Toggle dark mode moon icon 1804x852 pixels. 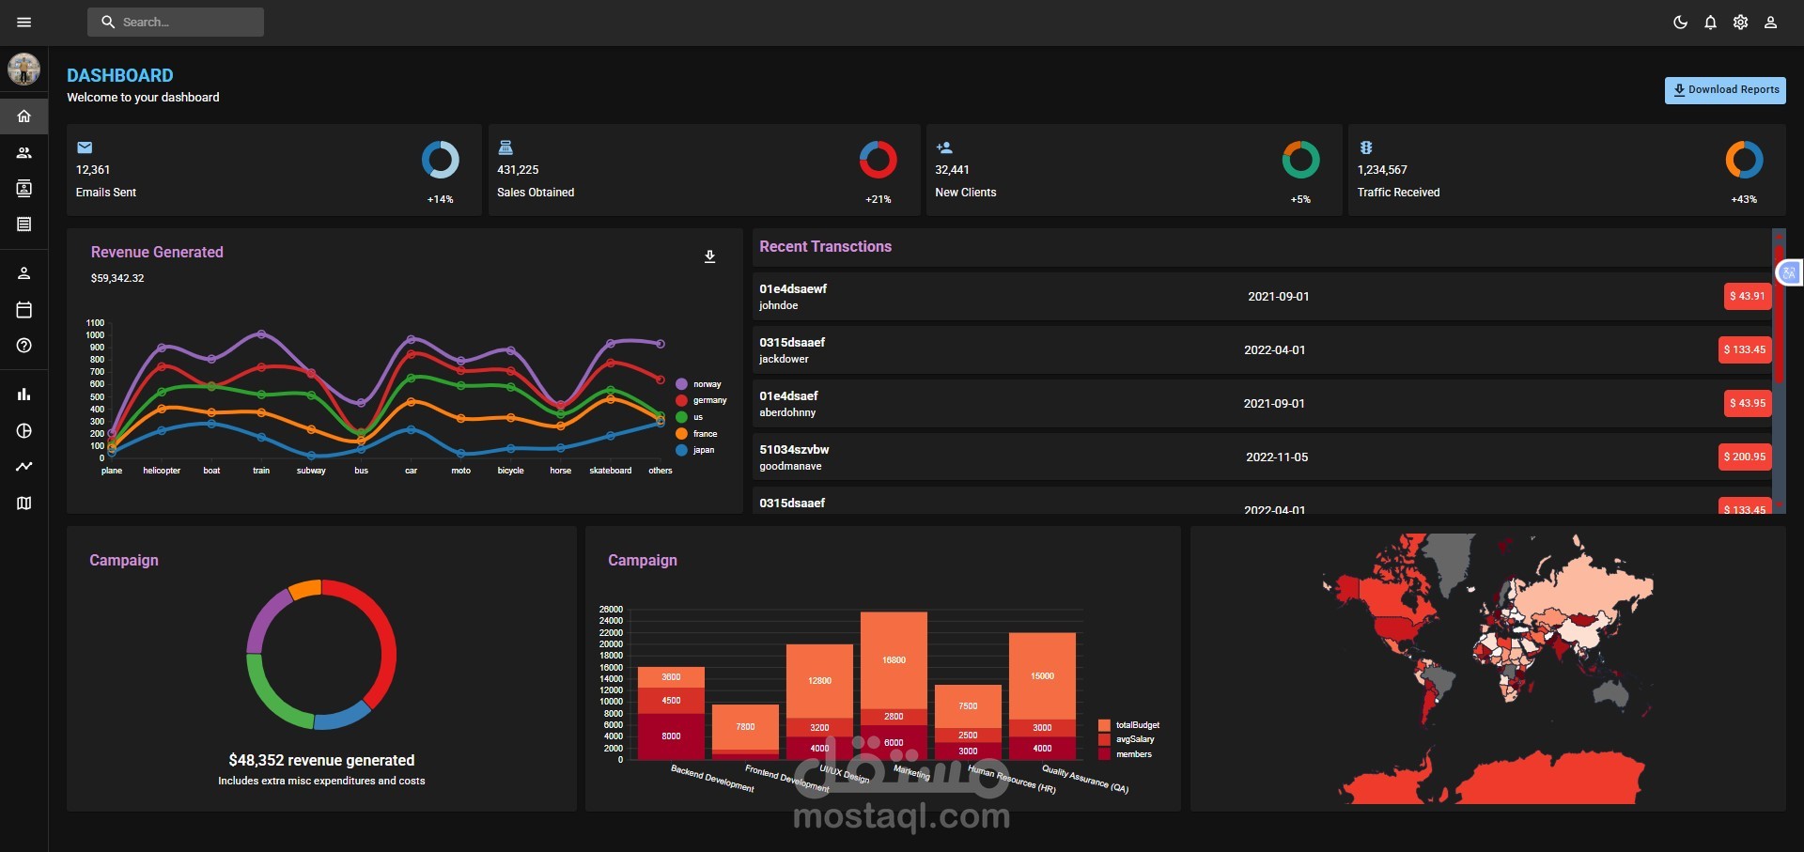[x=1680, y=22]
